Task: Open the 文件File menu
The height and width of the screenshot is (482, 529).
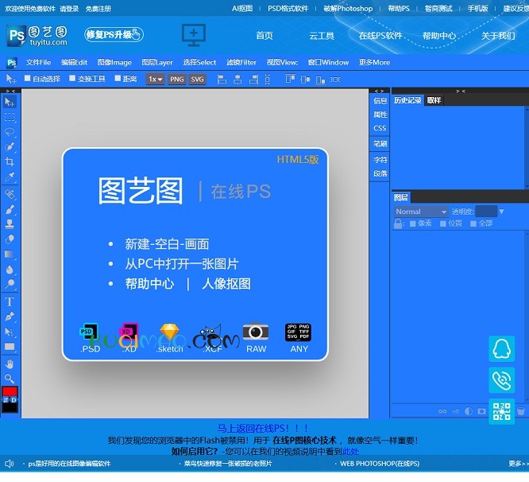Action: tap(38, 63)
